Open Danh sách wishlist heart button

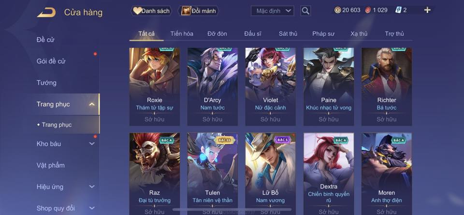tap(151, 11)
